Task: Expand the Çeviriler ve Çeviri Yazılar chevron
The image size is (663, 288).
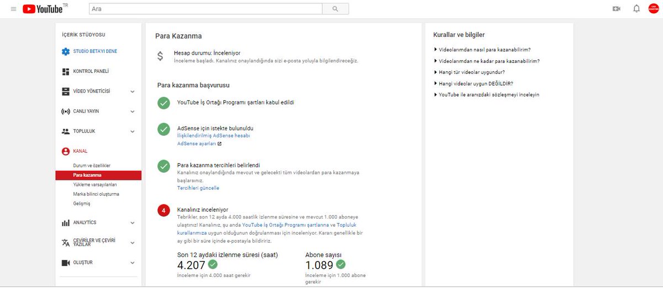Action: (133, 243)
